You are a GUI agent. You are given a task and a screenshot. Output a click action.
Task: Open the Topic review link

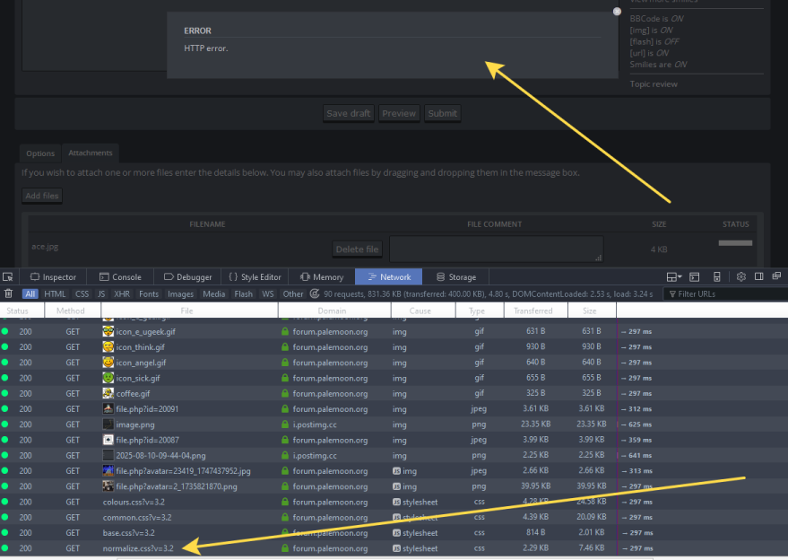click(x=654, y=84)
